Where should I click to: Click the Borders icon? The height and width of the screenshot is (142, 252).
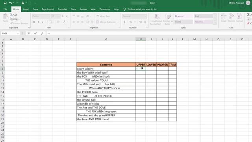50,22
